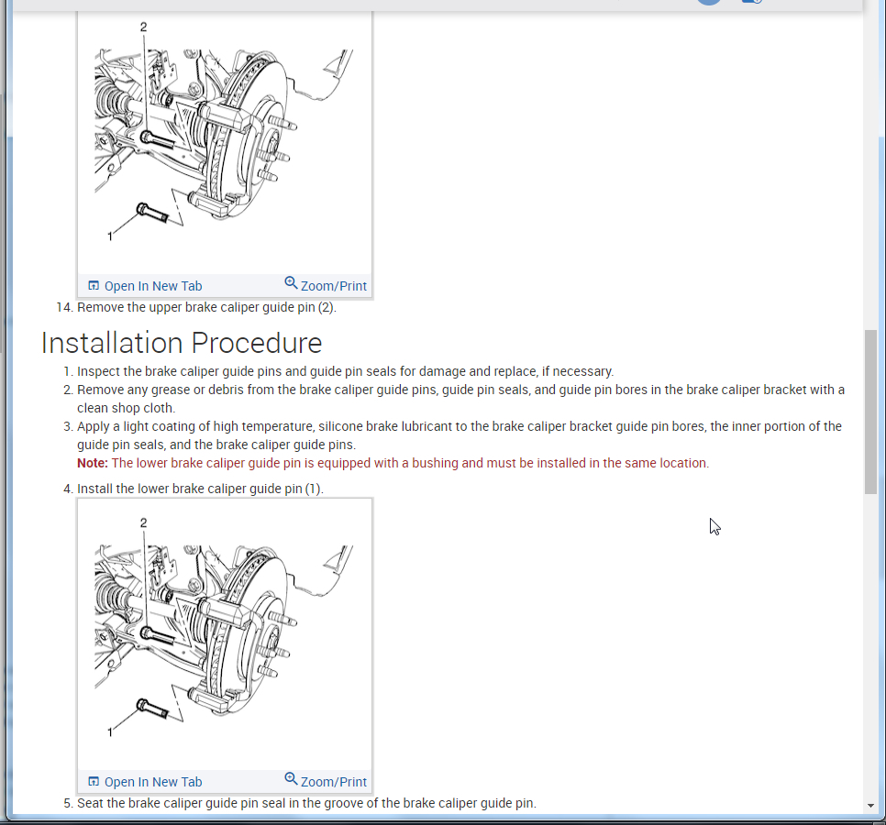Click step 2 'Remove any grease or debris'

(x=460, y=399)
